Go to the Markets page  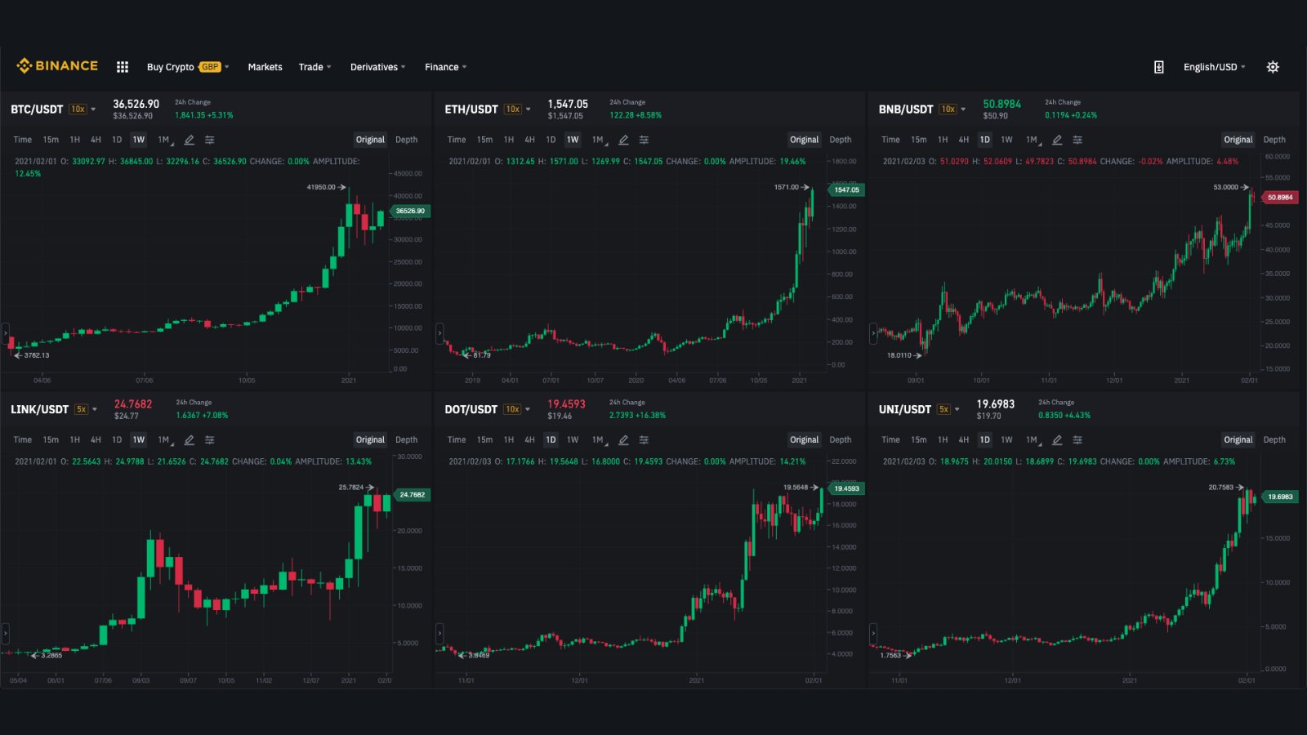coord(265,67)
